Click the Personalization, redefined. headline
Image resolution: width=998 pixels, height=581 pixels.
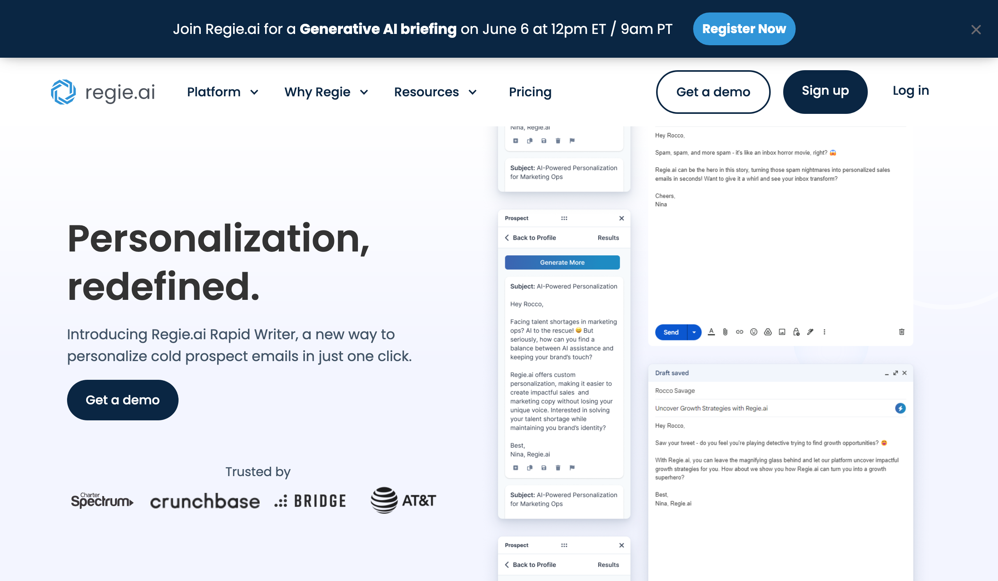tap(218, 262)
